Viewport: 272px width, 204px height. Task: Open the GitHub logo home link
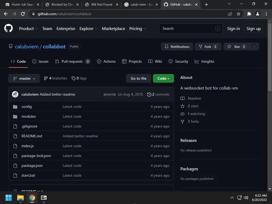(x=8, y=28)
